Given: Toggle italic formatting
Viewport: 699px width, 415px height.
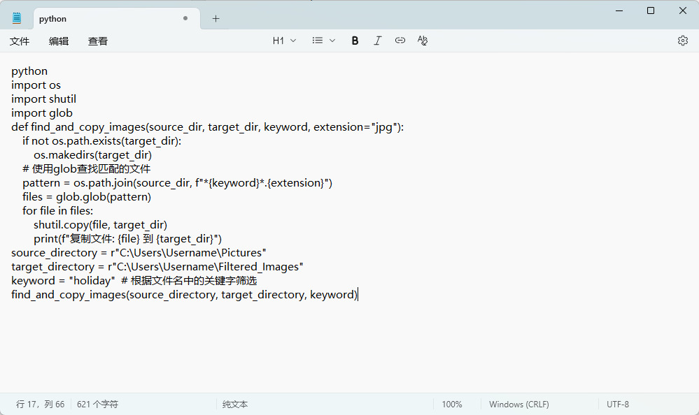Looking at the screenshot, I should click(x=377, y=41).
